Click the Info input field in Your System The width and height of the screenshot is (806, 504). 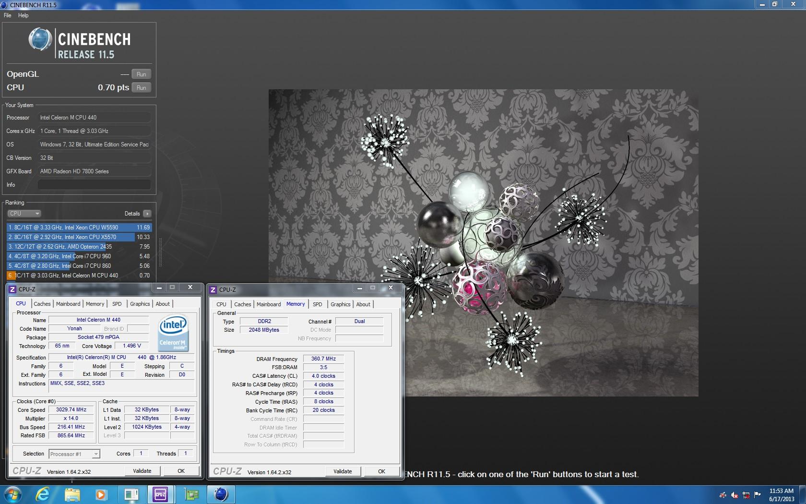95,185
